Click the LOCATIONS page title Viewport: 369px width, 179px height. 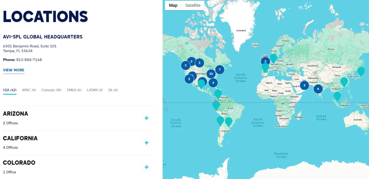click(x=45, y=17)
